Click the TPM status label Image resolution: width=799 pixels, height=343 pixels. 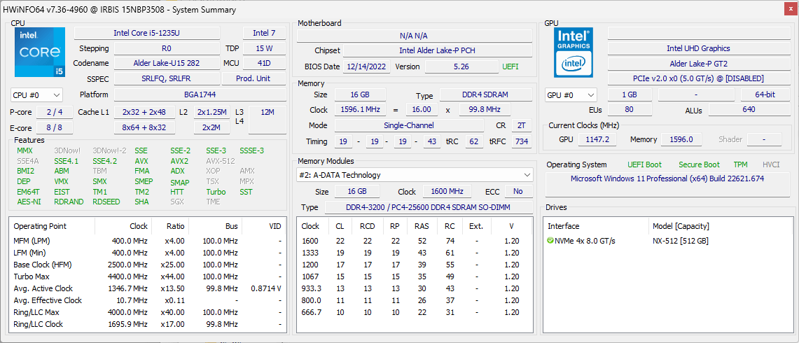pyautogui.click(x=740, y=164)
